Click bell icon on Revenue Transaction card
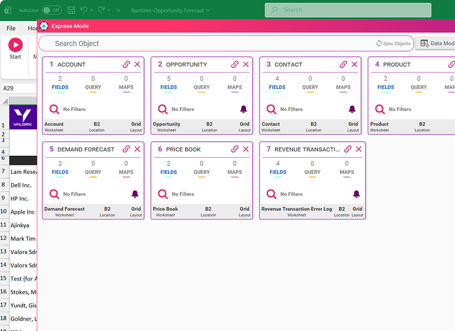This screenshot has width=455, height=331. 356,194
